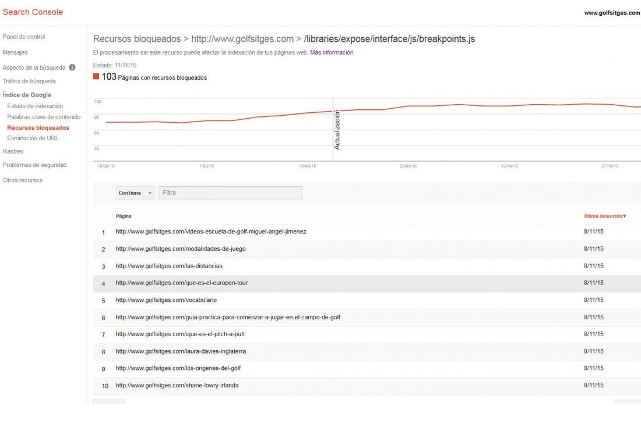This screenshot has height=431, width=641.
Task: Select Recursos bloqueados in sidebar
Action: [x=38, y=128]
